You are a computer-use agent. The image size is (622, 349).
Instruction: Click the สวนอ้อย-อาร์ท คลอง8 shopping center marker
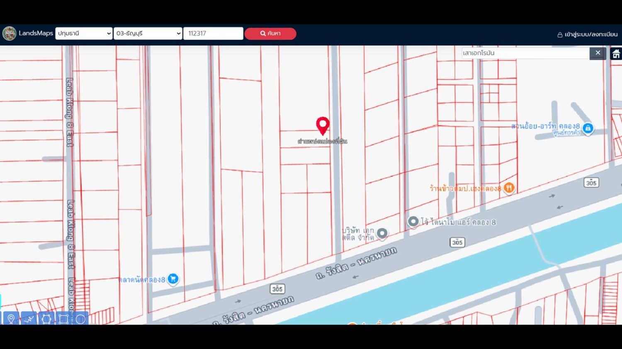point(588,128)
